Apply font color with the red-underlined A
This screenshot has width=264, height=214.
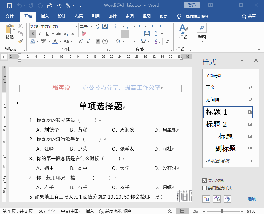point(55,41)
